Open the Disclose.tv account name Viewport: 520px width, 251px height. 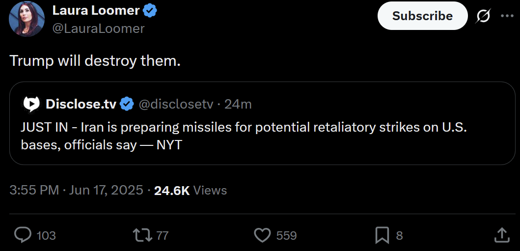pyautogui.click(x=81, y=105)
